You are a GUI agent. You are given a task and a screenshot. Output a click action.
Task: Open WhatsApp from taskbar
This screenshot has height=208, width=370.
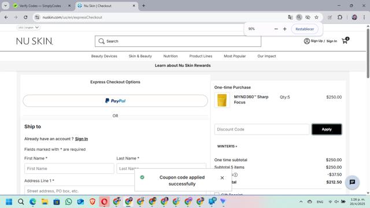[x=69, y=202]
